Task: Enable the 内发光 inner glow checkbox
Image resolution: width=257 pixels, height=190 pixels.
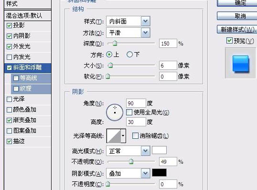Action: (9, 57)
